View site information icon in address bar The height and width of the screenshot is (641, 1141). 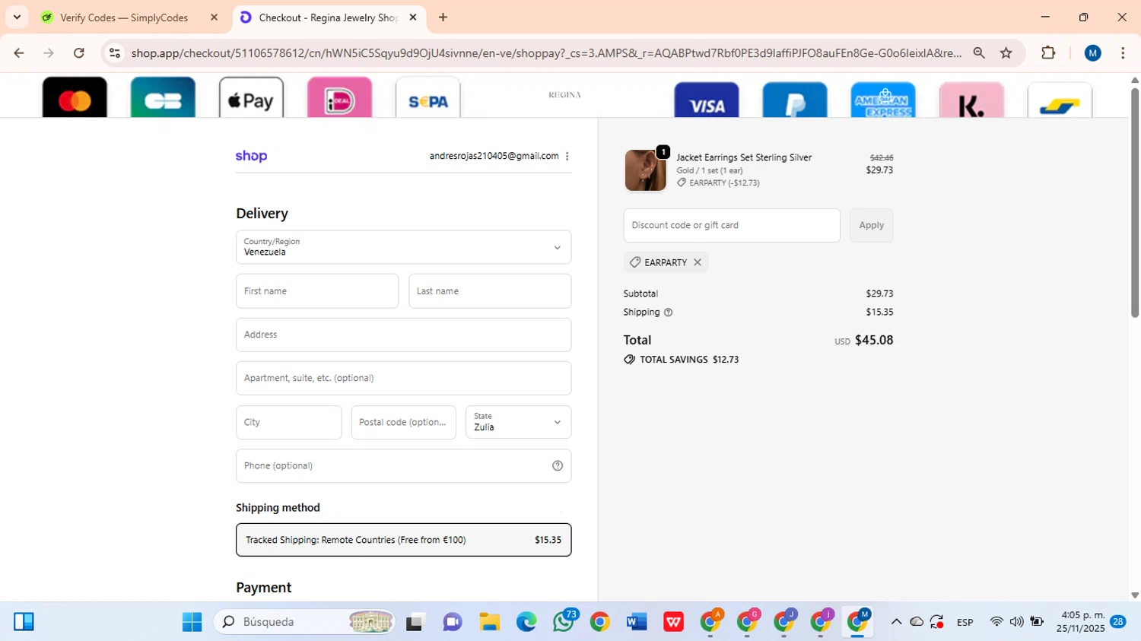(115, 53)
